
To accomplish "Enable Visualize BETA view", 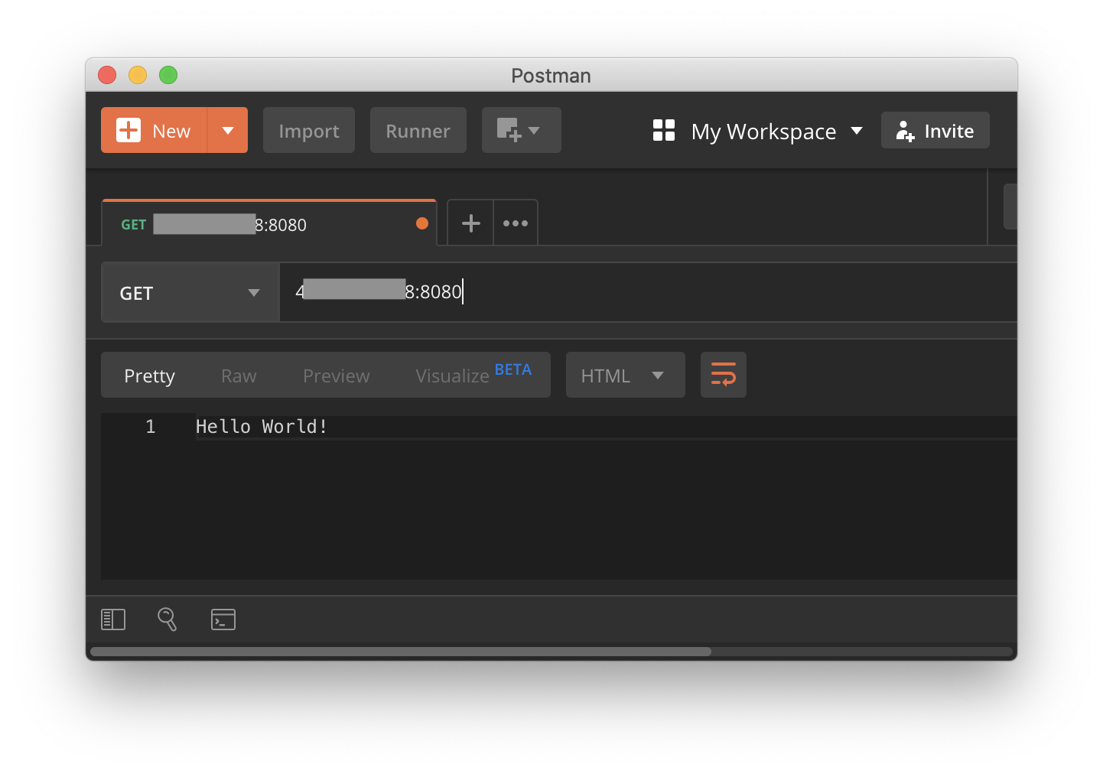I will (453, 376).
